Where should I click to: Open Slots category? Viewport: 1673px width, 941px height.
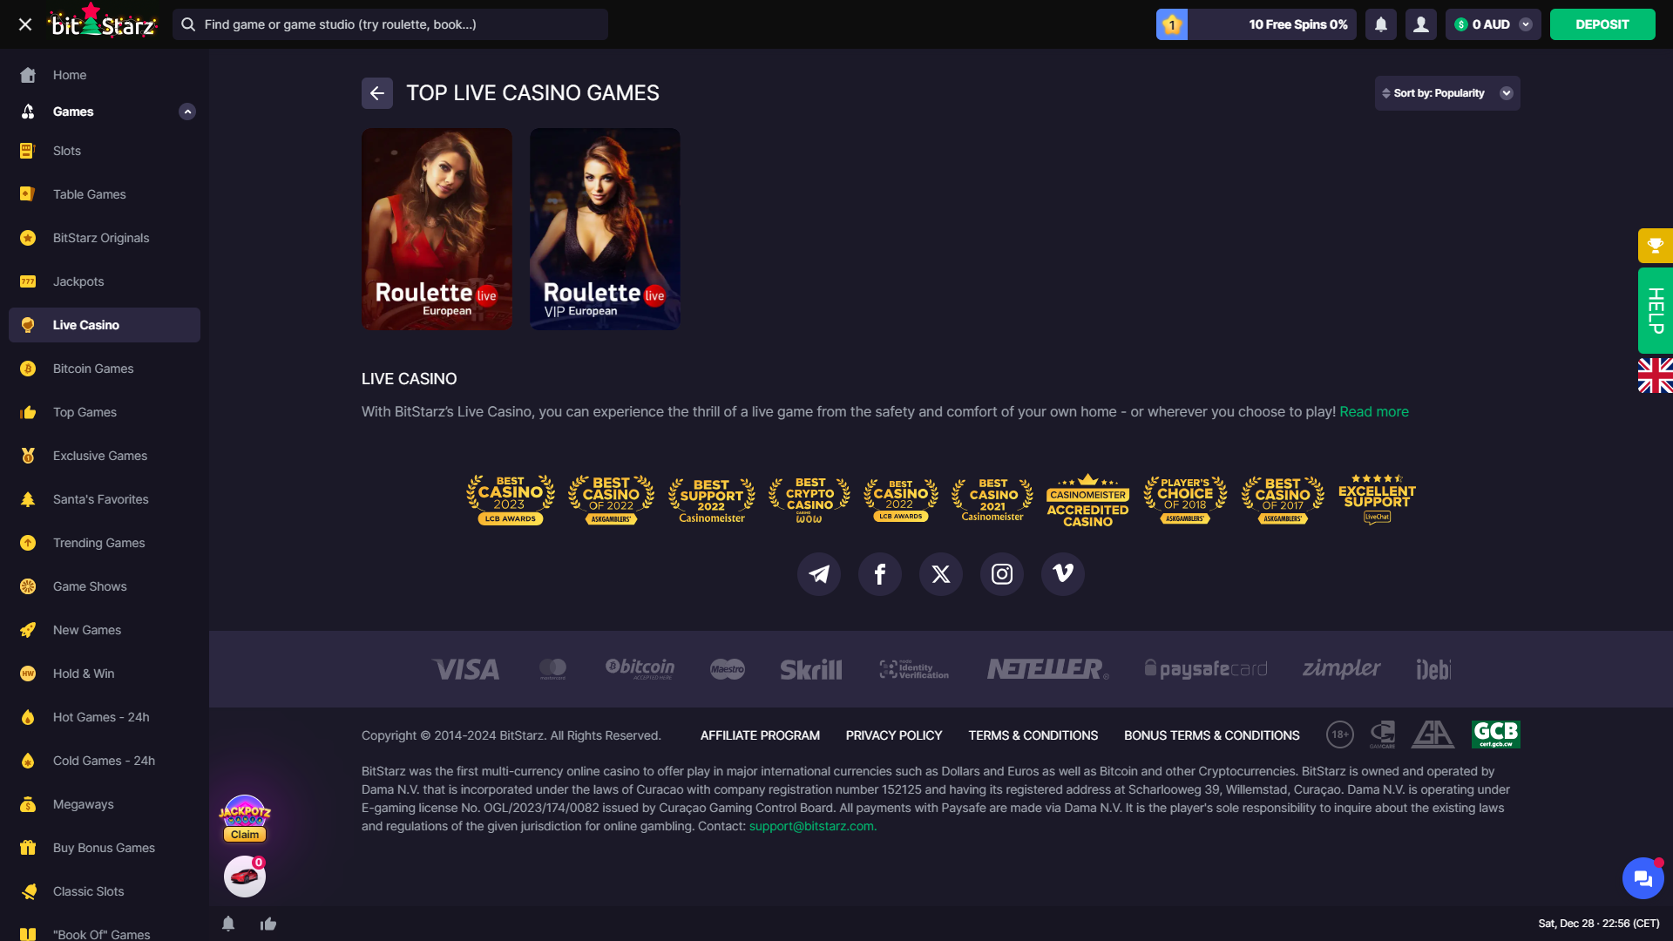[x=105, y=151]
